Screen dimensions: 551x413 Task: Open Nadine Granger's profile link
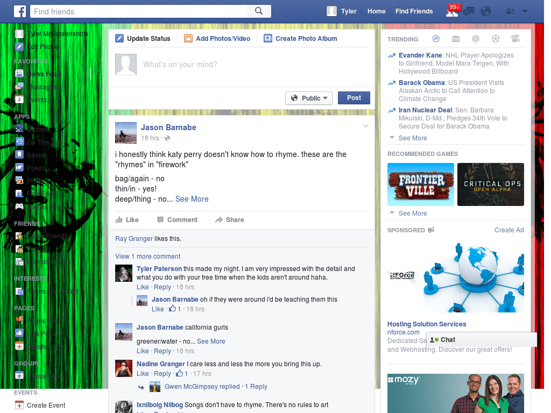[160, 364]
